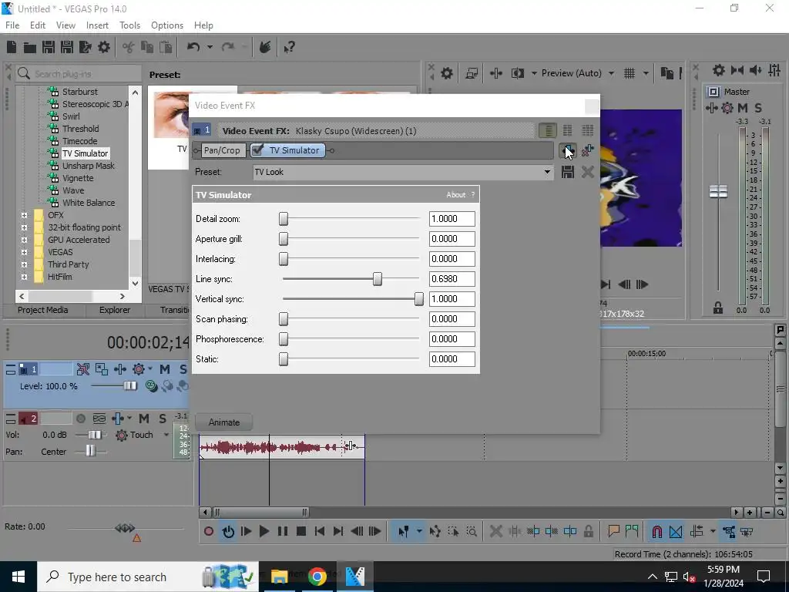The height and width of the screenshot is (592, 789).
Task: Click Go to Start transport button
Action: 320,531
